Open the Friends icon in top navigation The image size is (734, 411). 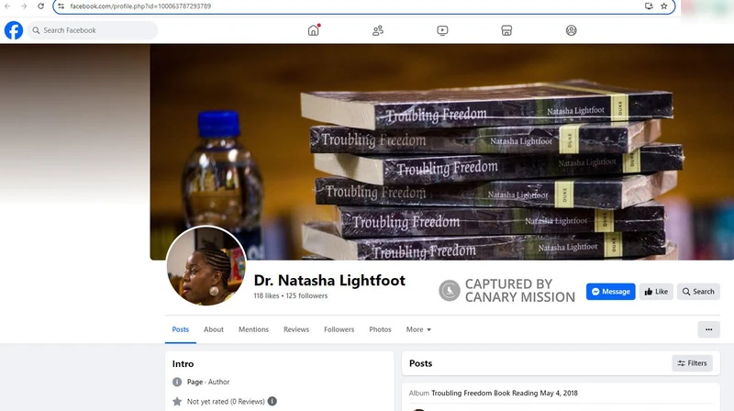coord(378,30)
